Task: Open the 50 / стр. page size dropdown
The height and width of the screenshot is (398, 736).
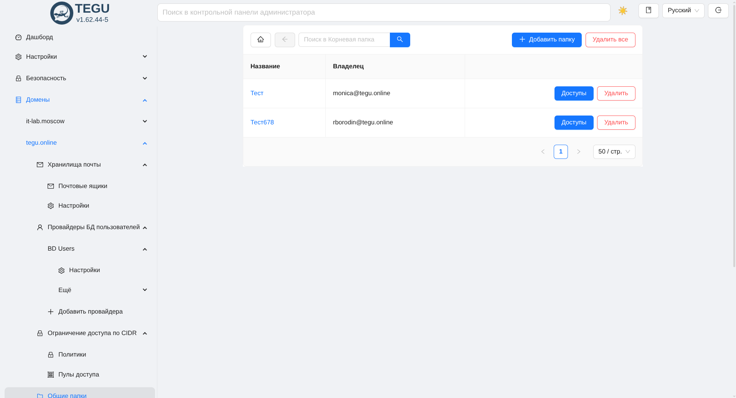Action: (614, 152)
